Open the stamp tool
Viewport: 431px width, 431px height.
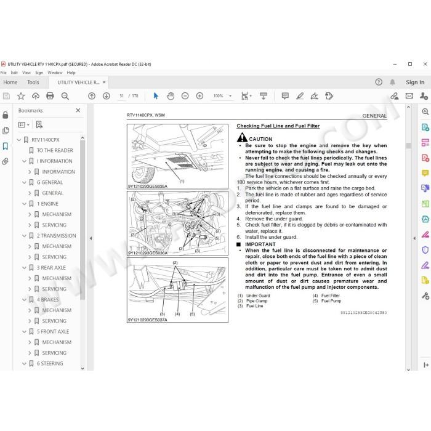tap(329, 96)
